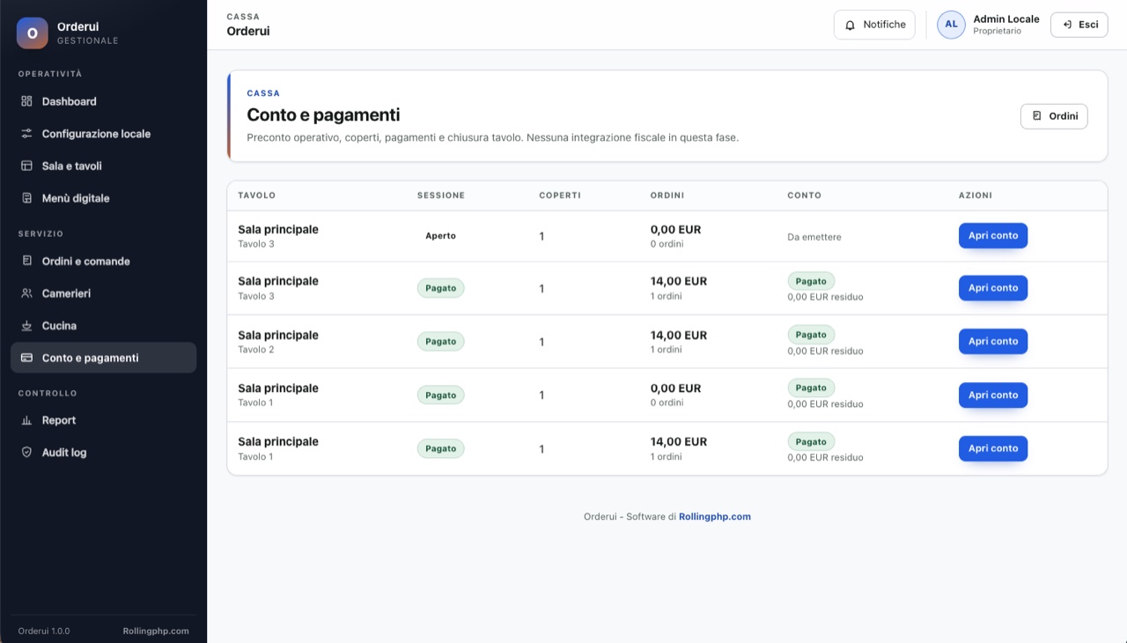The height and width of the screenshot is (643, 1127).
Task: Click the Da emettere bill status
Action: click(814, 237)
